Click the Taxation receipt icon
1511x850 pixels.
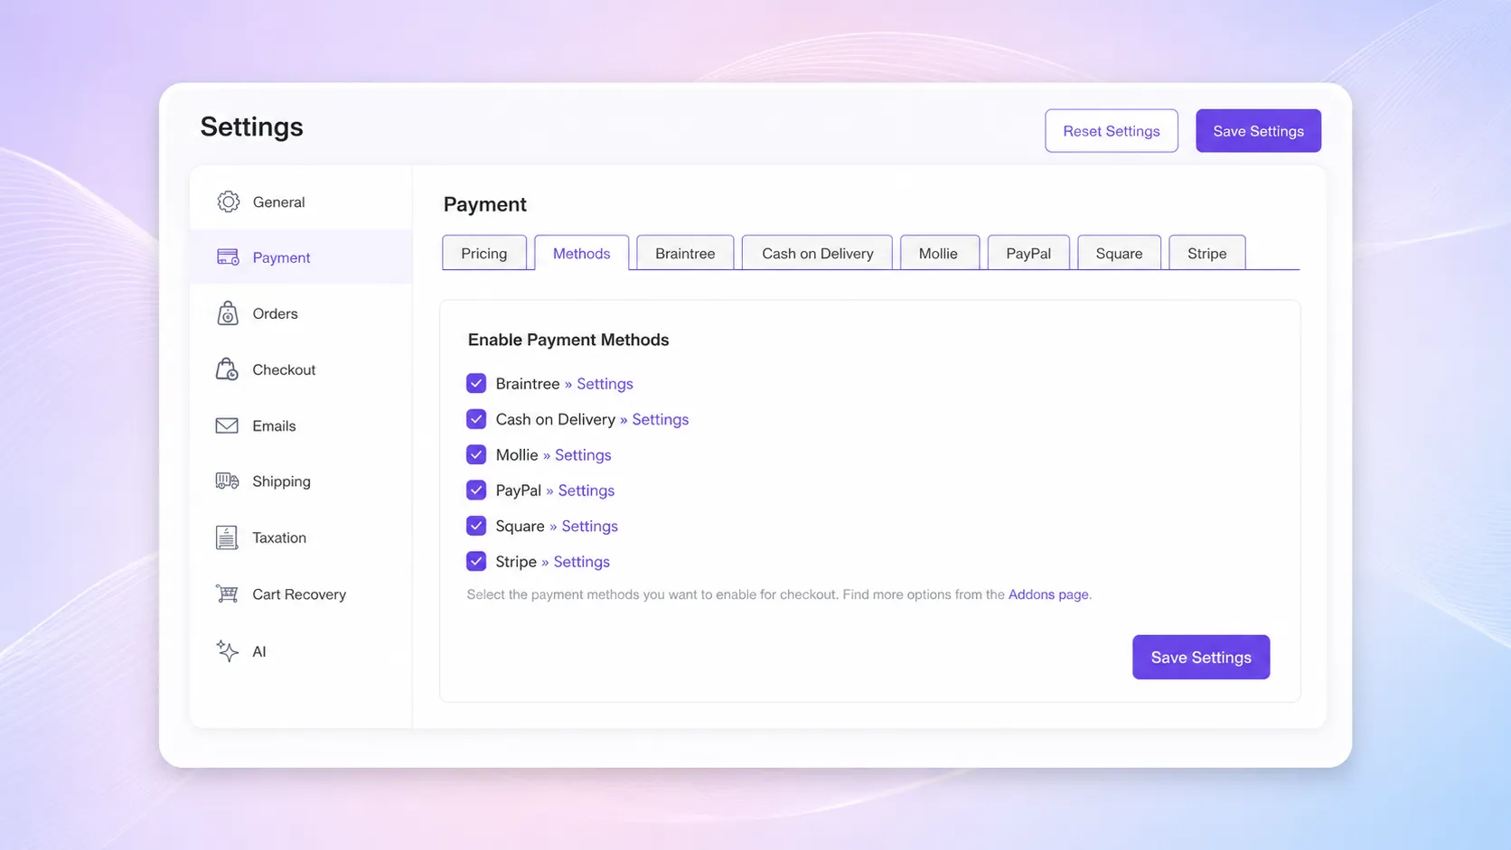227,537
